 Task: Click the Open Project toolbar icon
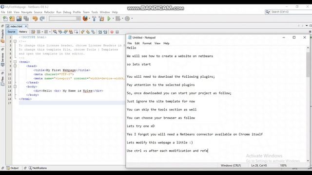[x=19, y=18]
